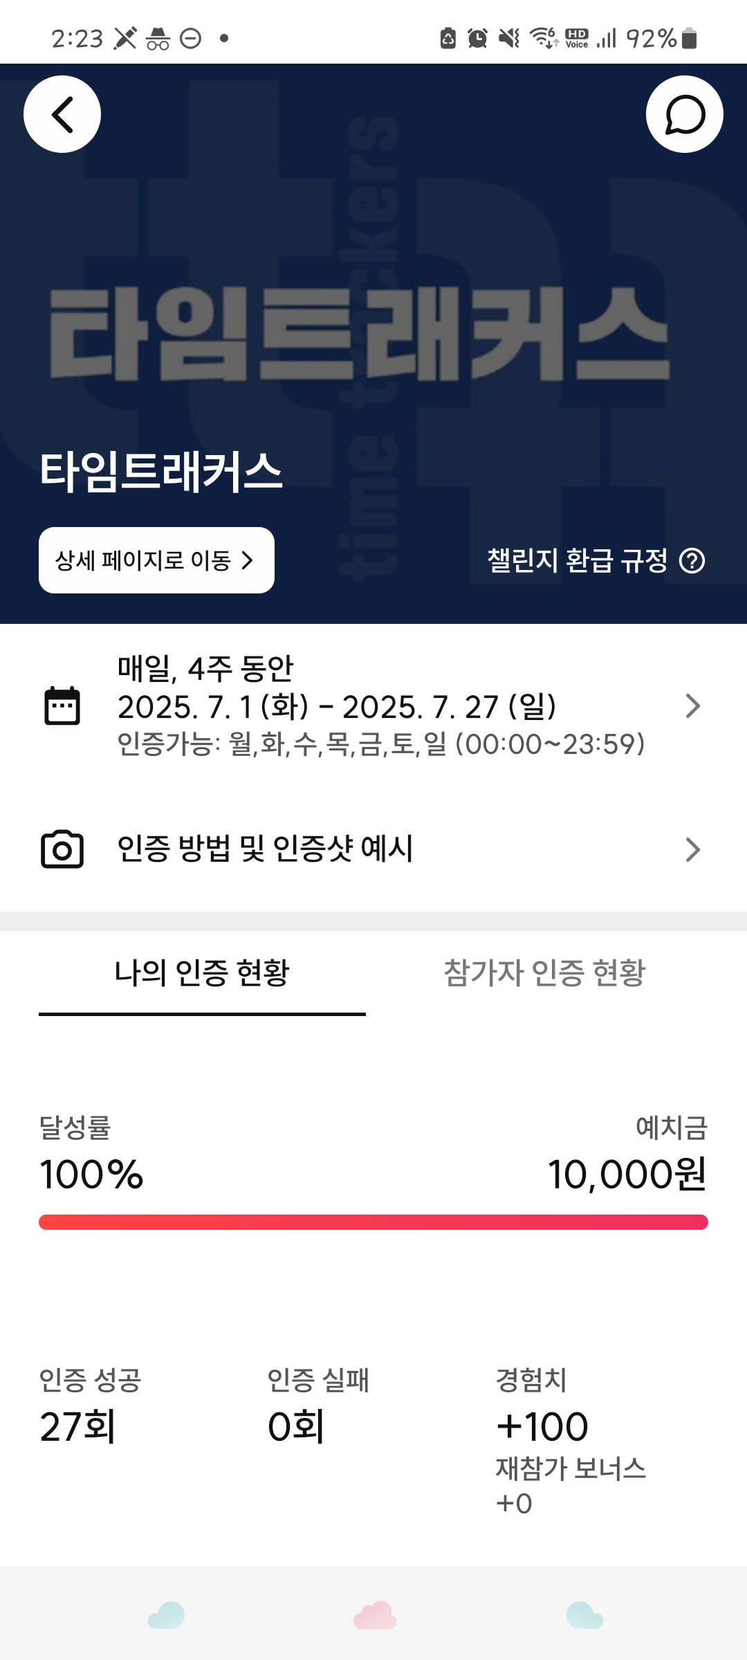Tap the teal cloud icon on right

point(584,1616)
